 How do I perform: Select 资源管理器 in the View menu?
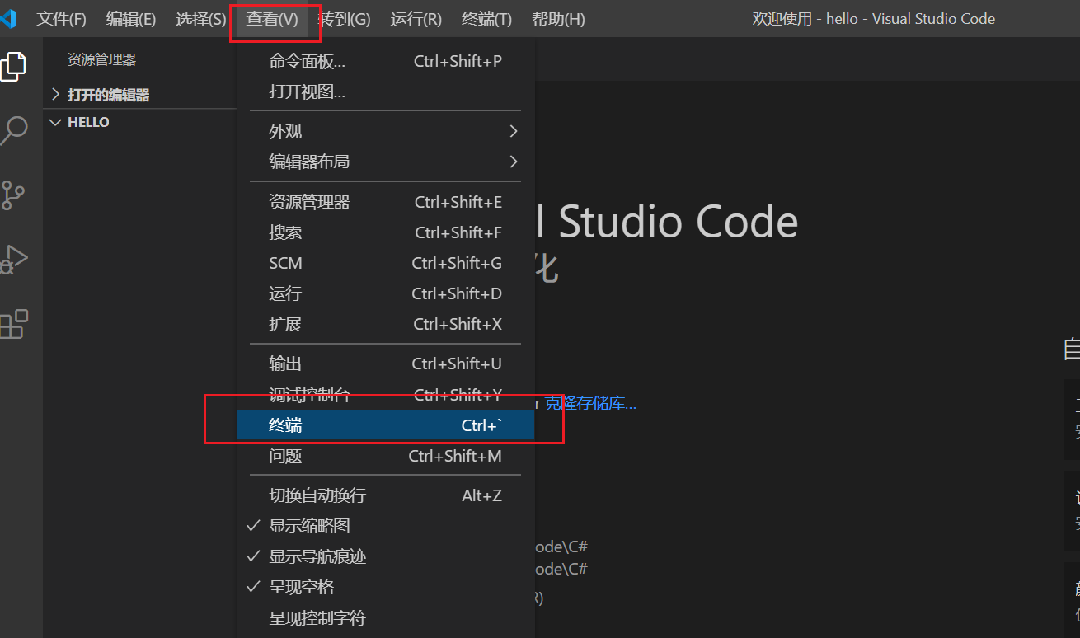click(x=386, y=202)
